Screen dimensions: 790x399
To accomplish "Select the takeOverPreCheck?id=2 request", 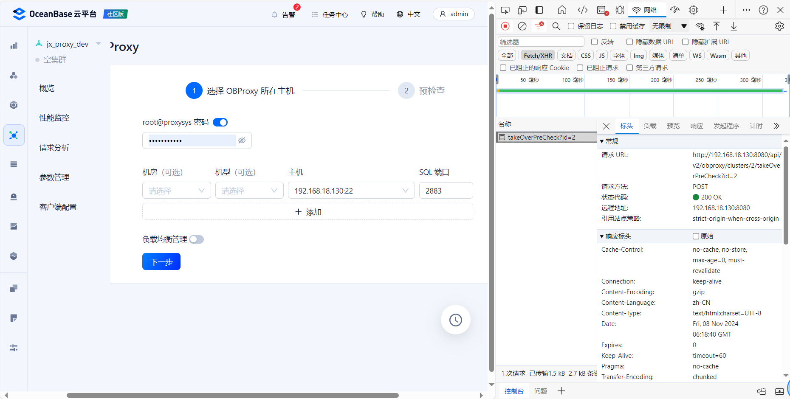I will click(546, 137).
